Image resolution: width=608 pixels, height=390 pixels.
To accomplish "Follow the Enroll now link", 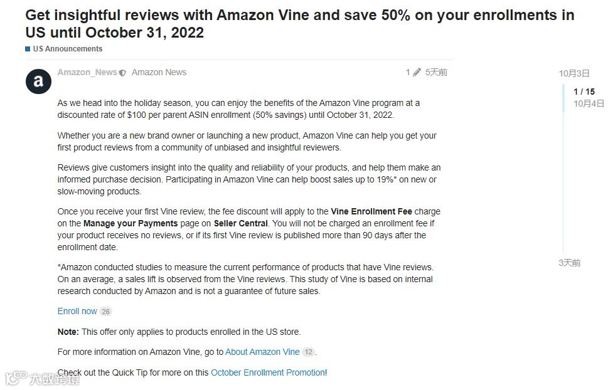I will (x=77, y=311).
